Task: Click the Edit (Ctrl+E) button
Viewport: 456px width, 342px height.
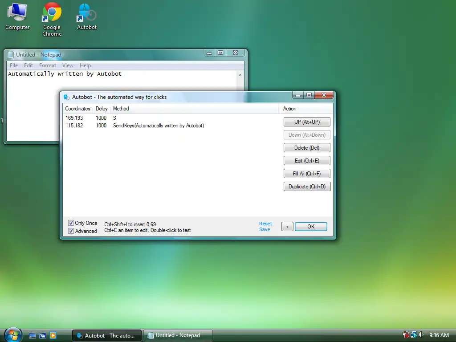Action: 307,161
